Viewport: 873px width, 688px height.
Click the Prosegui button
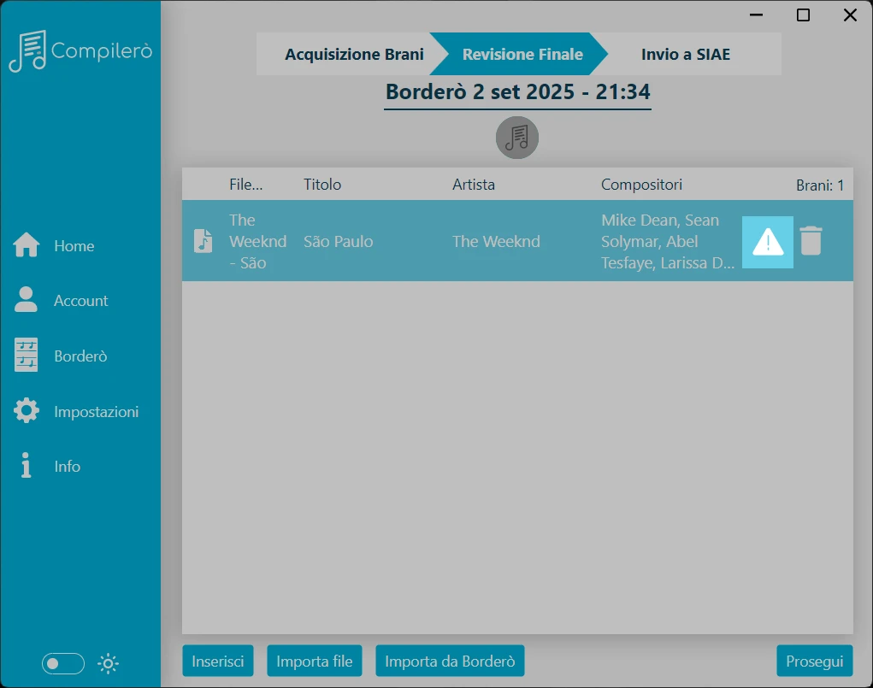(815, 662)
